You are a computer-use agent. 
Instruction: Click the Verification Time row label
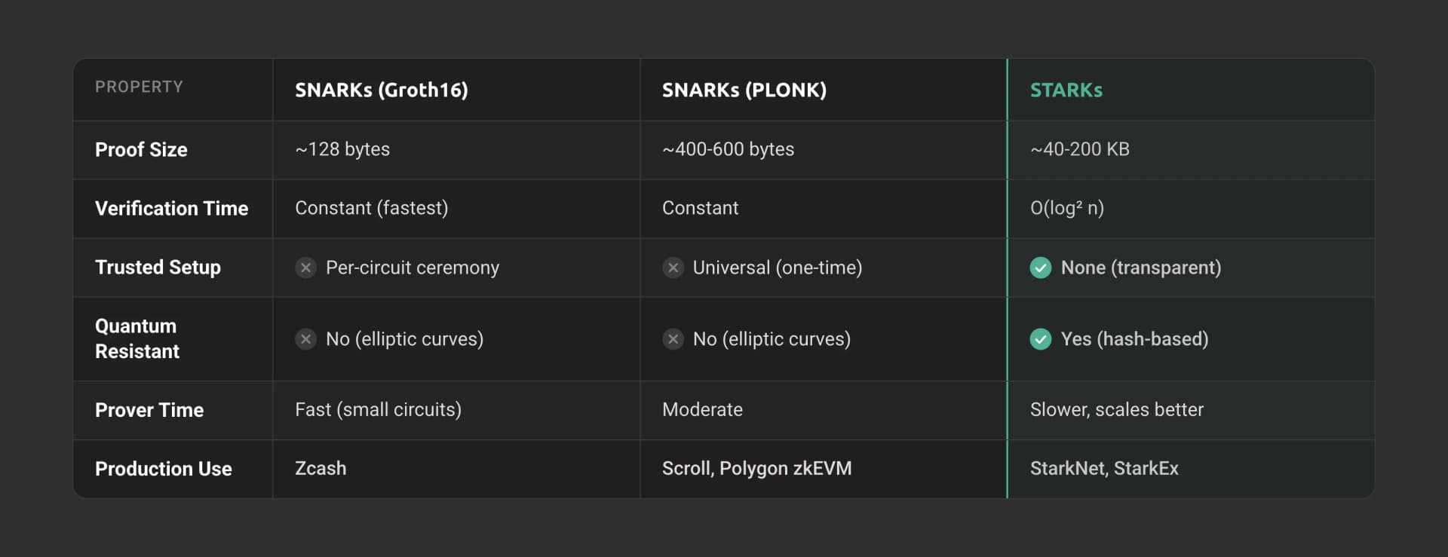click(x=171, y=209)
